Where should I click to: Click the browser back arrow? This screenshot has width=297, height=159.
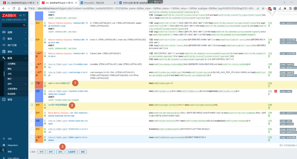click(x=3, y=8)
